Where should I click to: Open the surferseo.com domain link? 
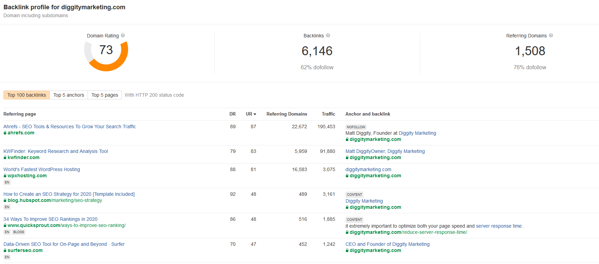(x=25, y=250)
